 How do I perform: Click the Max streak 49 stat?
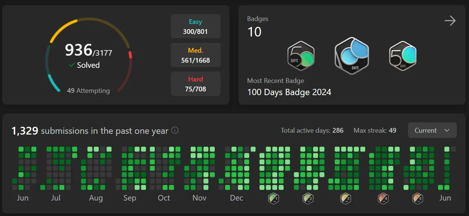[375, 130]
